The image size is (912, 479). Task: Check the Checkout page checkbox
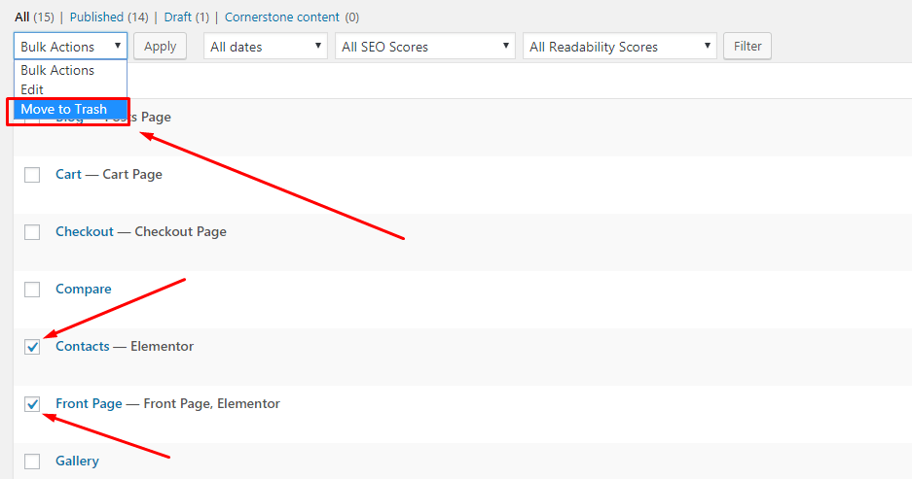[32, 232]
